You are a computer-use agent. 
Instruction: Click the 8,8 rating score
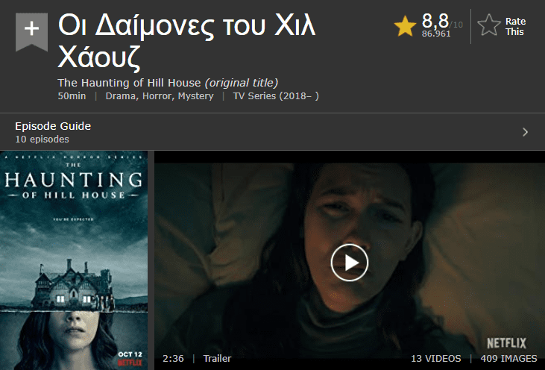click(435, 21)
